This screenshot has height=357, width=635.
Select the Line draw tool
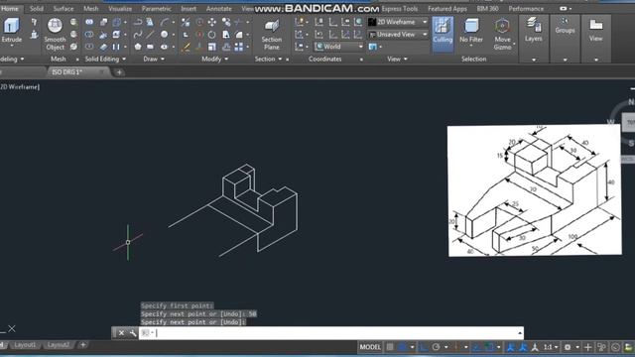click(150, 35)
